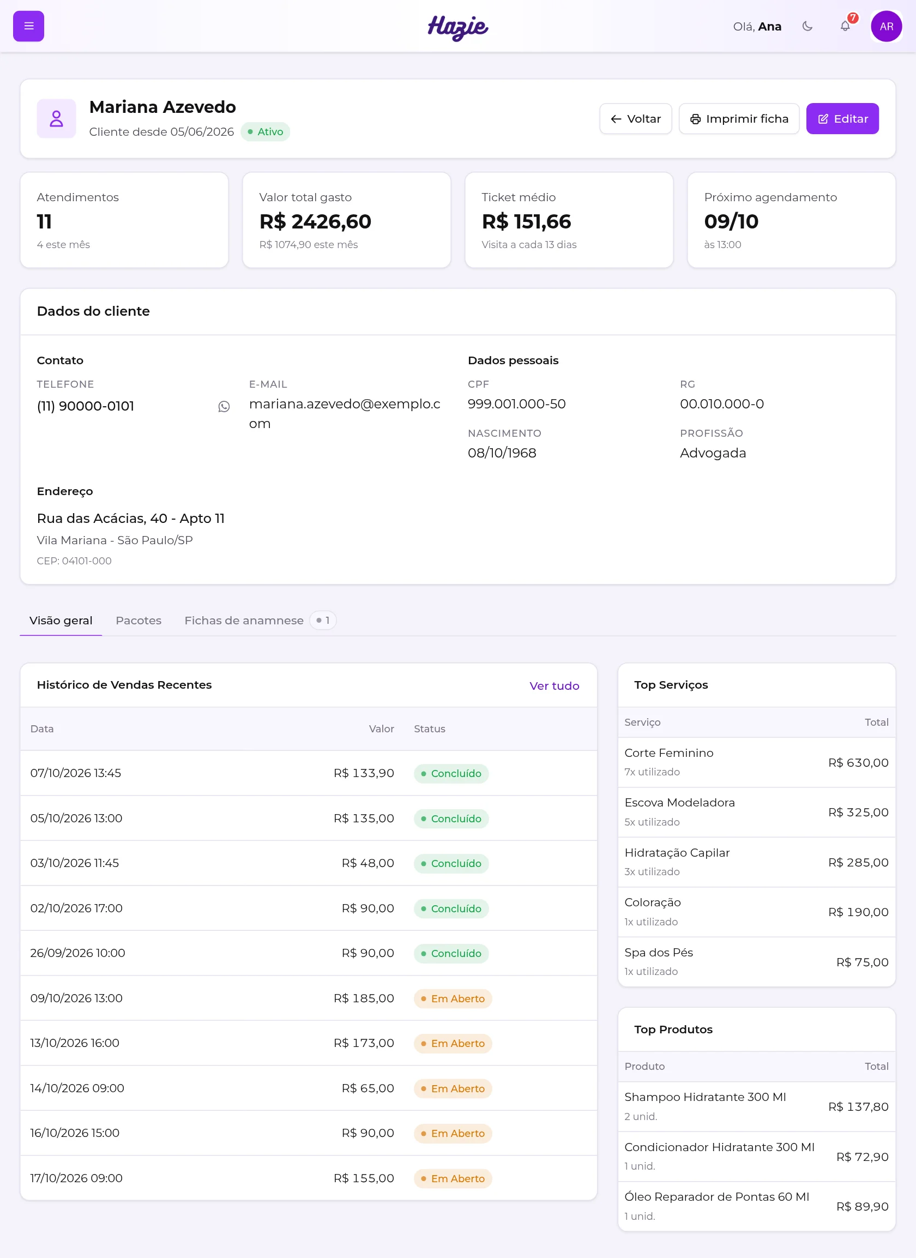Viewport: 916px width, 1258px height.
Task: Go back with the Voltar button
Action: click(635, 119)
